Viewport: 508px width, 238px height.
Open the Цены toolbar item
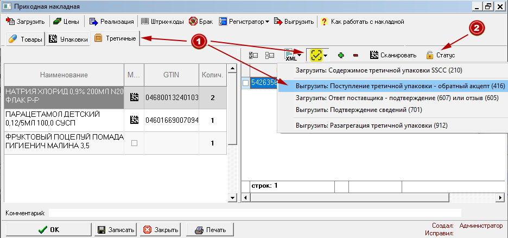click(x=66, y=22)
